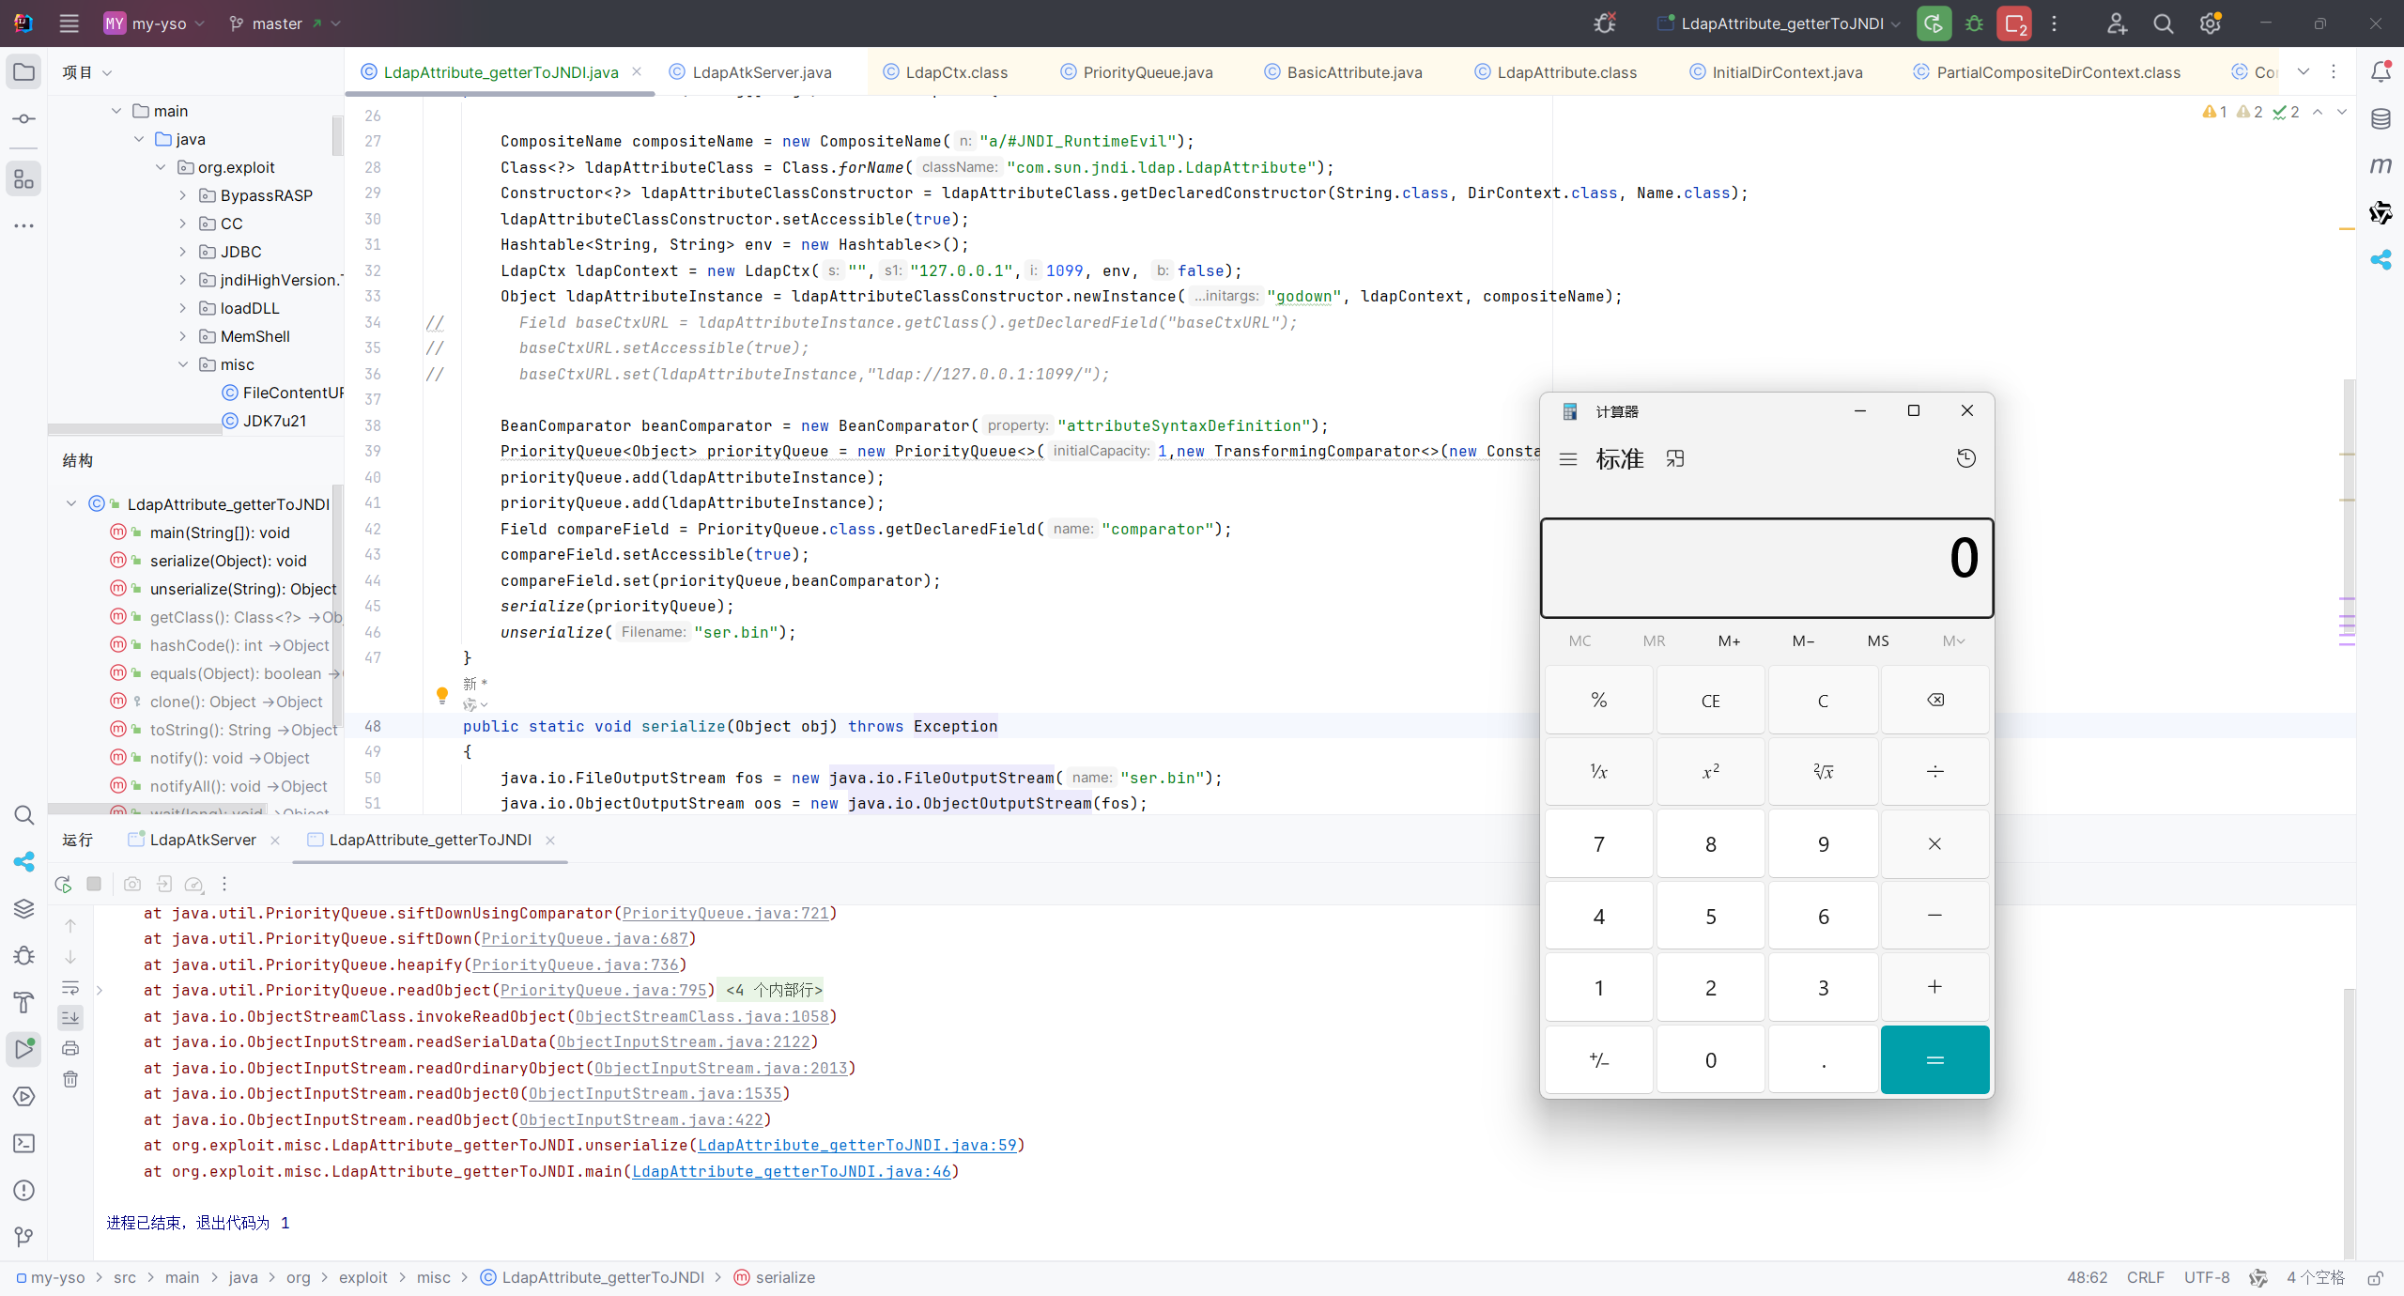The height and width of the screenshot is (1296, 2404).
Task: Click the PriorityQueue.java:721 stack trace link
Action: pos(726,913)
